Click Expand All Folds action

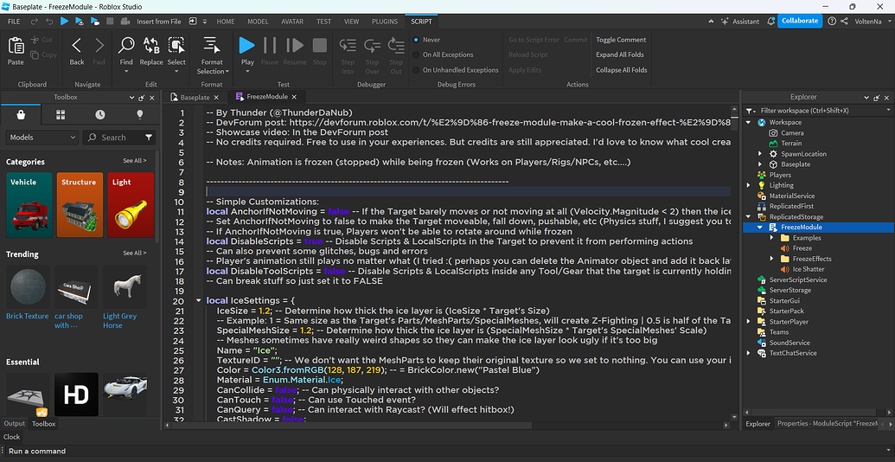[x=620, y=55]
